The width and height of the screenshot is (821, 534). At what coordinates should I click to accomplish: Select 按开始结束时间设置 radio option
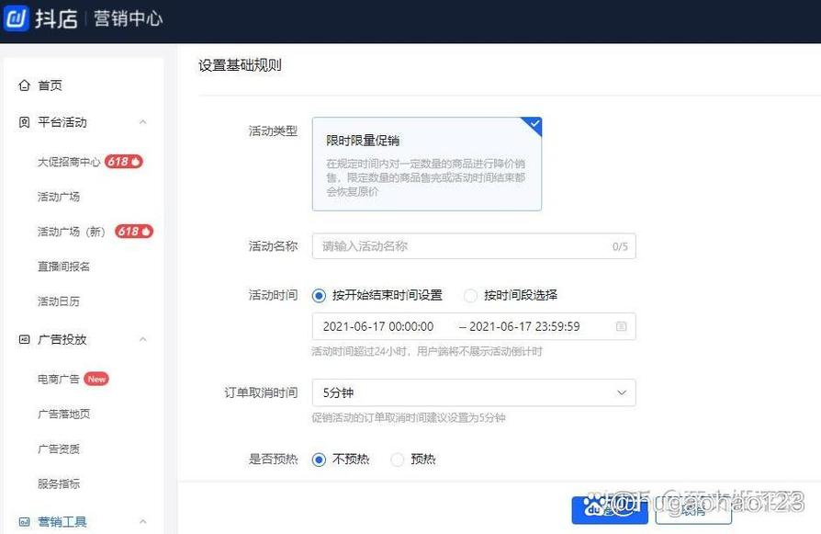(319, 296)
